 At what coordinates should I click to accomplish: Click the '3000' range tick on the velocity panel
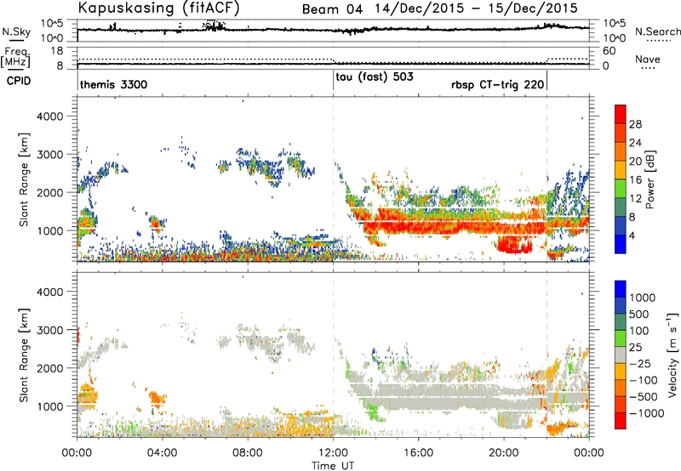point(49,330)
